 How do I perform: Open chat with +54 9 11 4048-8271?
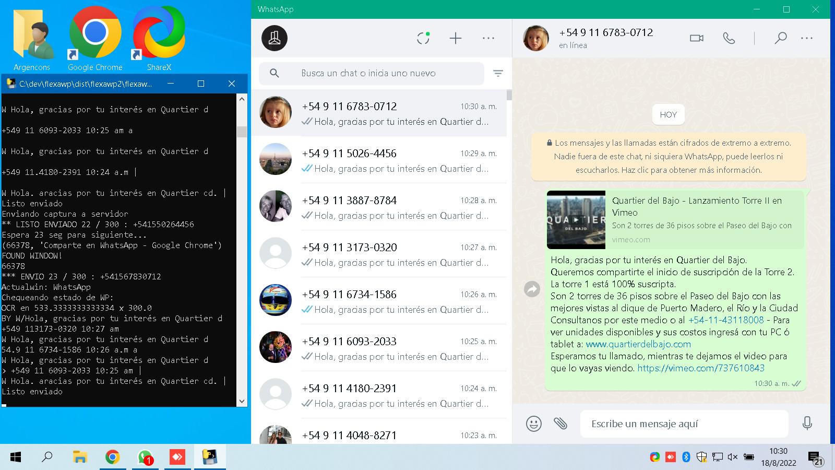click(379, 432)
